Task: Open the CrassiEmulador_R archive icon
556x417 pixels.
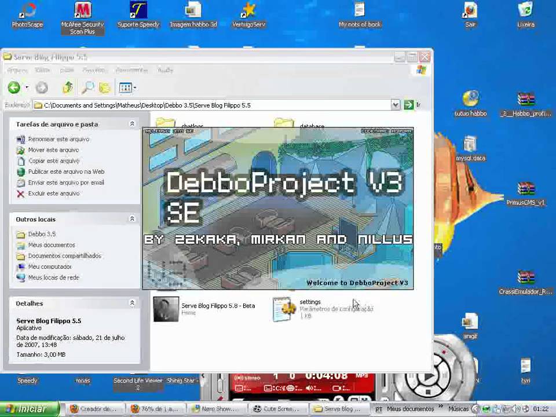Action: 525,282
